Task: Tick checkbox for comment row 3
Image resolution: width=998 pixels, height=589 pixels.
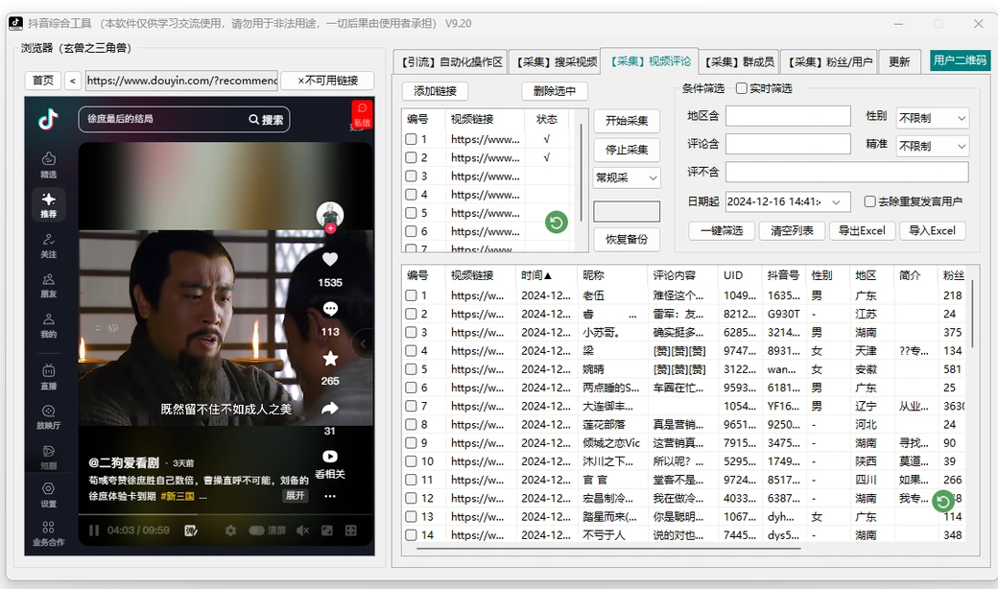Action: 411,333
